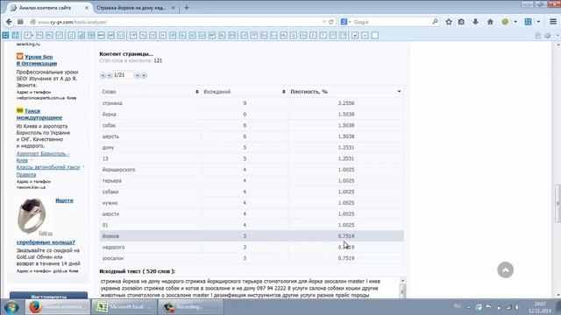561x315 pixels.
Task: Click the volume icon in the system tray
Action: (x=517, y=307)
